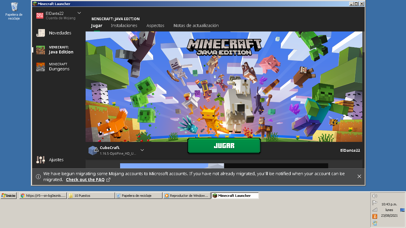Image resolution: width=406 pixels, height=228 pixels.
Task: Open the Instalaciones tab
Action: click(x=124, y=26)
